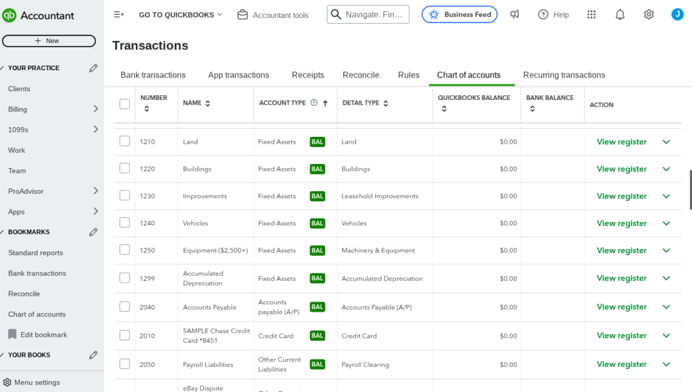The width and height of the screenshot is (692, 392).
Task: Switch to the Rules tab
Action: [408, 75]
